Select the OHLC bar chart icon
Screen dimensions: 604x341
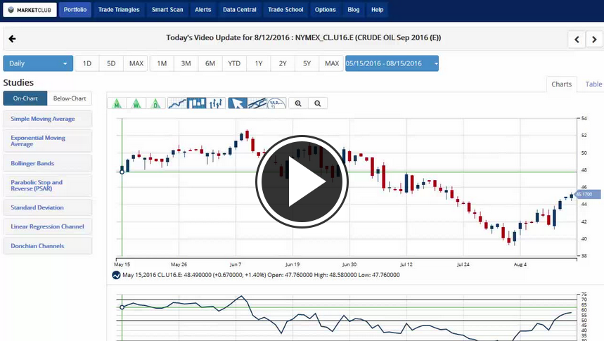pyautogui.click(x=217, y=103)
